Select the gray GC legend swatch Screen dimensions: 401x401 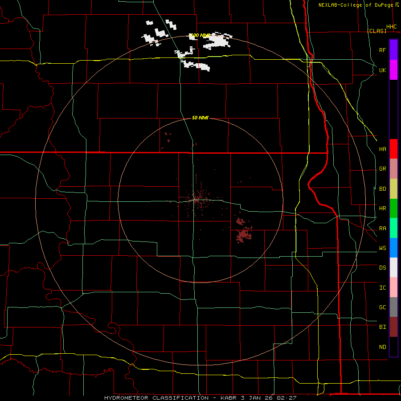pyautogui.click(x=393, y=307)
